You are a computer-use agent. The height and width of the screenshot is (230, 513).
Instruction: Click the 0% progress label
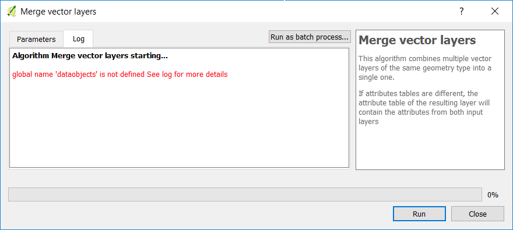[493, 195]
